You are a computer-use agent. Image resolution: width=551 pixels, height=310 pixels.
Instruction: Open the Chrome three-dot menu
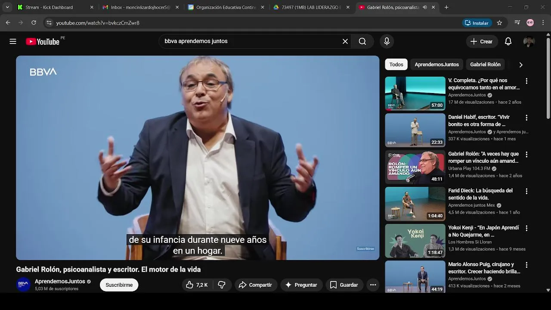pos(543,23)
